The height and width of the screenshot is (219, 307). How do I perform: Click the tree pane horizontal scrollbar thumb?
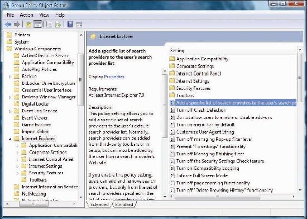33,204
